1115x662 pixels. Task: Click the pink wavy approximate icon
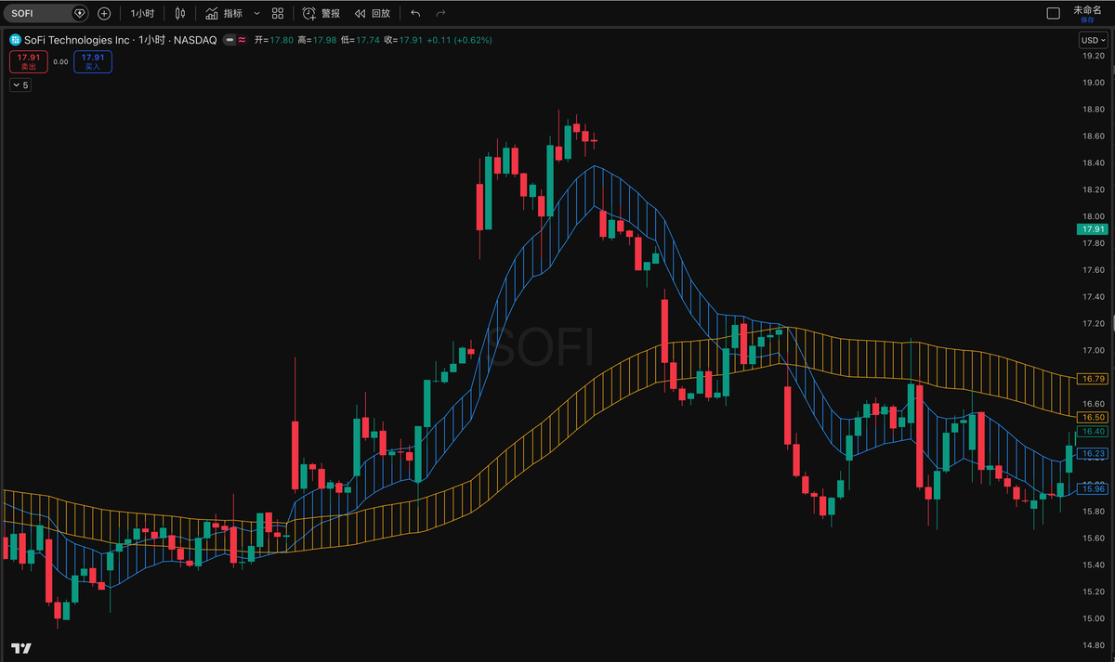click(x=242, y=40)
